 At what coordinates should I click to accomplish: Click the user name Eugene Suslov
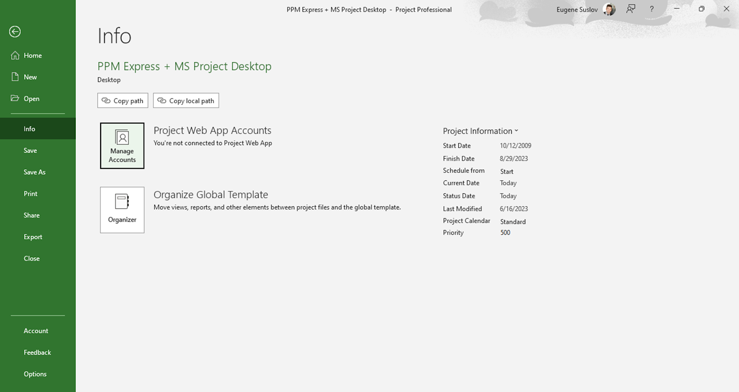point(577,10)
